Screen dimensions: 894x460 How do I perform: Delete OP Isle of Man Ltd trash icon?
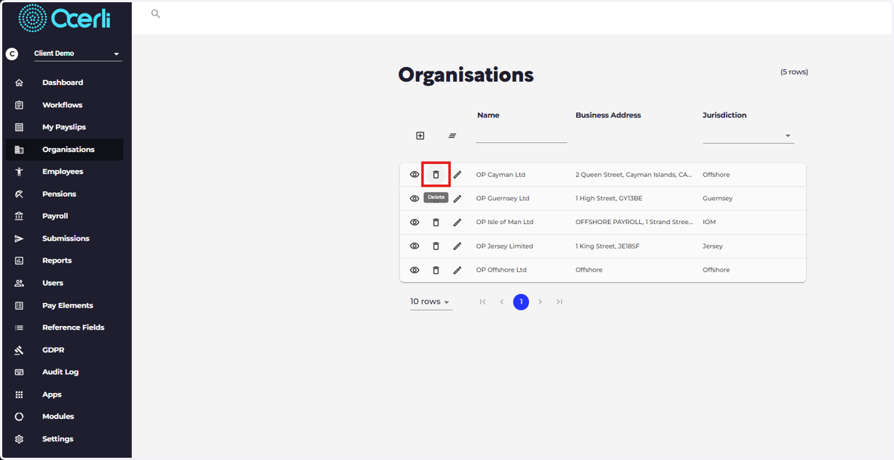(x=436, y=223)
